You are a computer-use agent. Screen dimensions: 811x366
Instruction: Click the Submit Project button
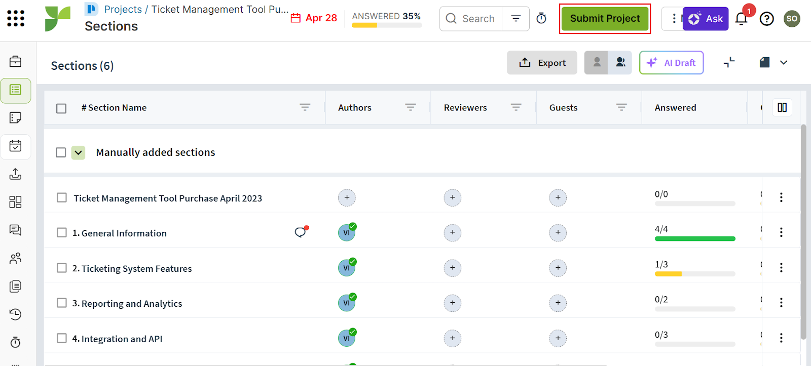tap(605, 19)
